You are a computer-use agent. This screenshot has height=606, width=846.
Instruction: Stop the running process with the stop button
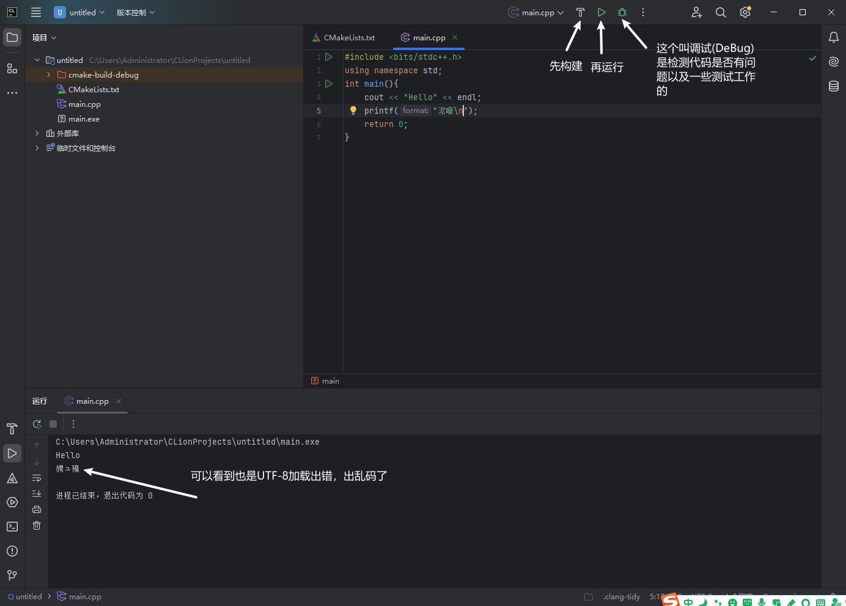pyautogui.click(x=53, y=423)
